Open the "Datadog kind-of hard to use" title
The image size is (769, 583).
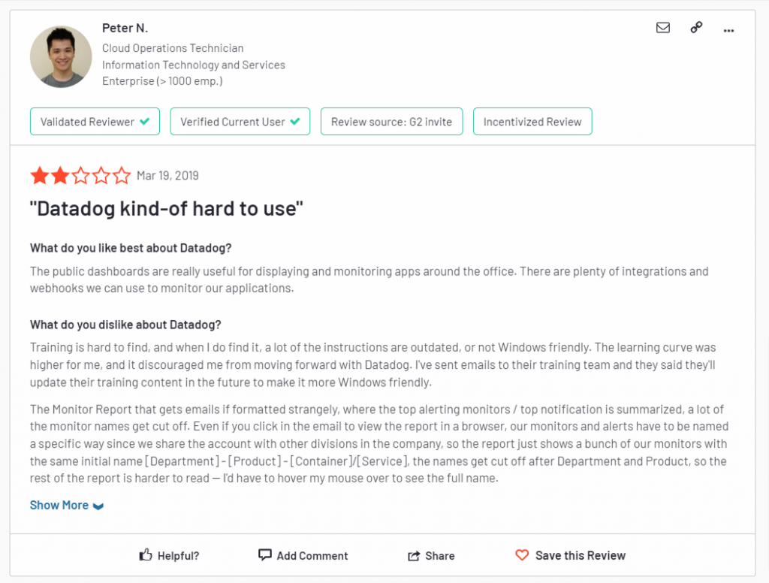(x=166, y=209)
